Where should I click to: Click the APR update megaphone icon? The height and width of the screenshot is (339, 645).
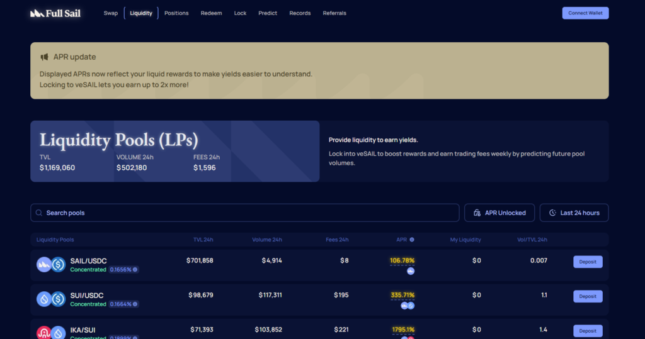pyautogui.click(x=45, y=57)
